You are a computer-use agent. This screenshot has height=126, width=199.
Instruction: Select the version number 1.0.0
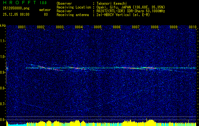pos(43,3)
